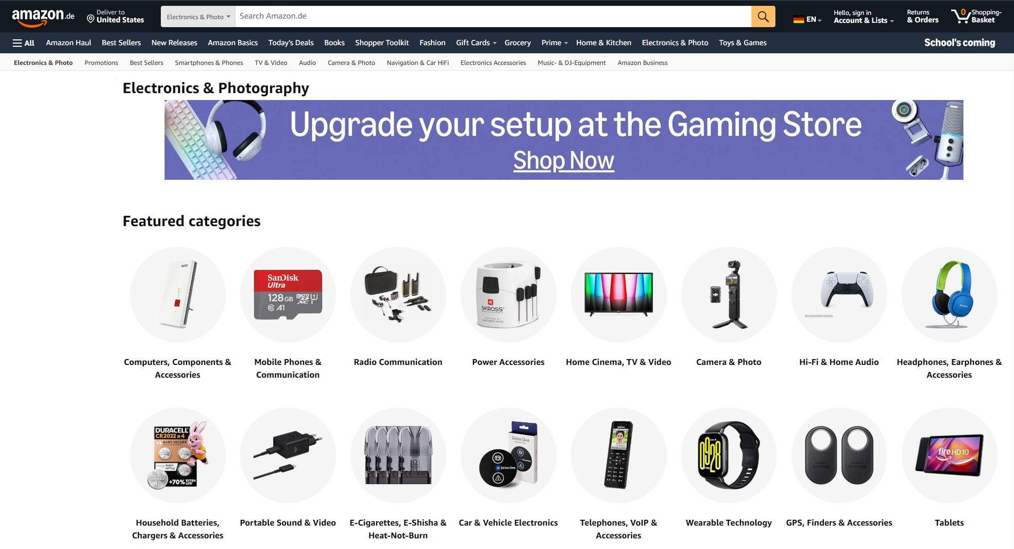Click the orange search magnifier button
This screenshot has height=549, width=1014.
(x=763, y=16)
